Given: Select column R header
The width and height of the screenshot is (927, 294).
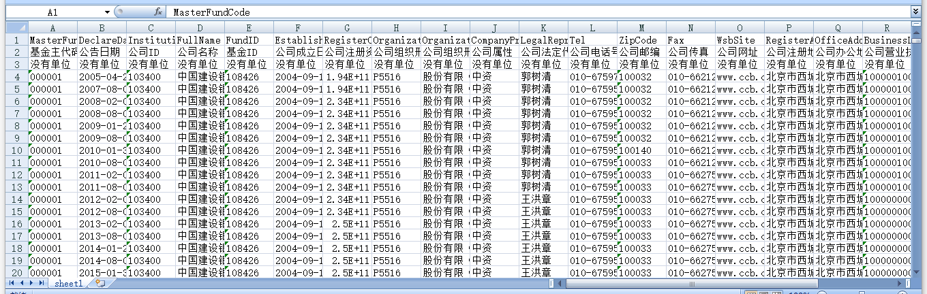Looking at the screenshot, I should [887, 28].
